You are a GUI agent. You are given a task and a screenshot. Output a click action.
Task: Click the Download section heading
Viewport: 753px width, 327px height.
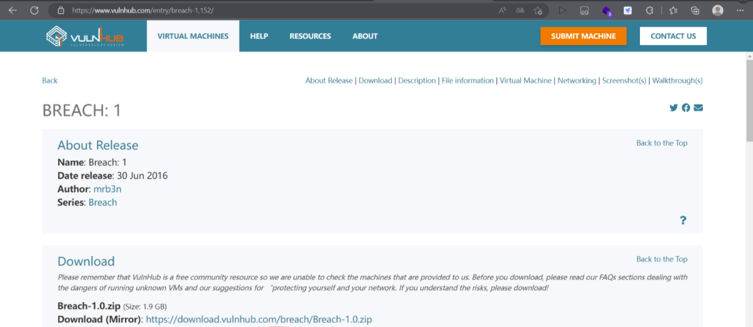point(86,262)
